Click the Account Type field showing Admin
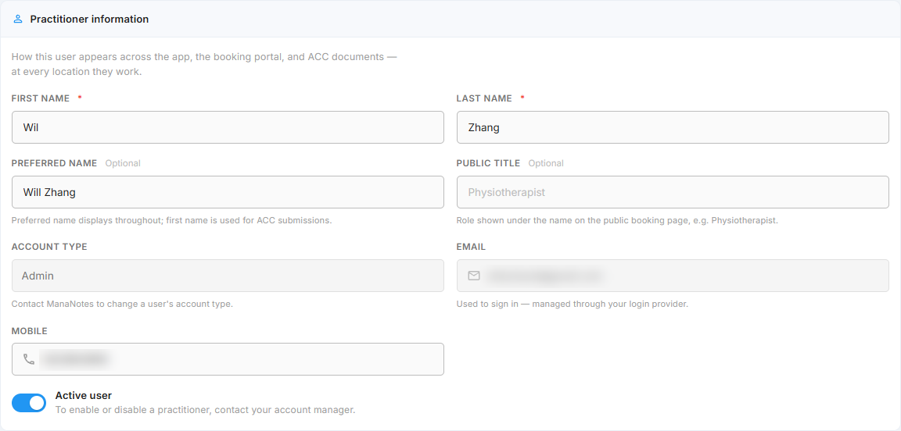The image size is (901, 431). [228, 276]
